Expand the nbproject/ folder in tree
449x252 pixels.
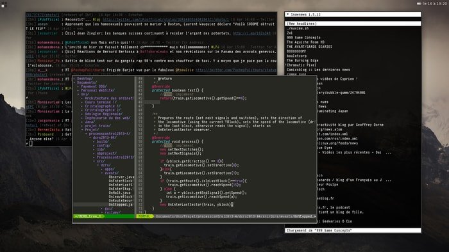point(106,154)
